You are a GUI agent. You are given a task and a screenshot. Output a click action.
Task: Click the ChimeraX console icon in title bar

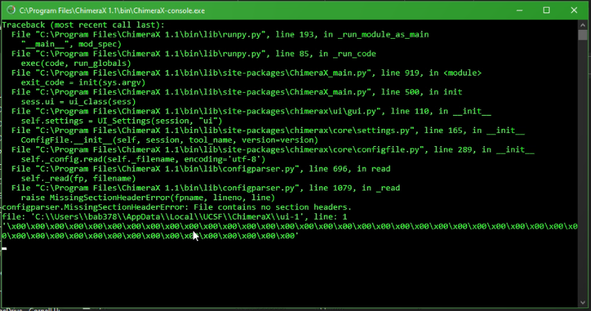(9, 10)
